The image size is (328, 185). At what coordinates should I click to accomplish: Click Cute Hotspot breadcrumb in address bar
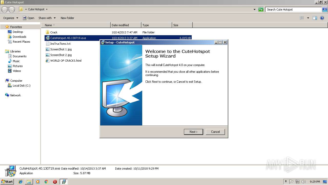[x=36, y=9]
